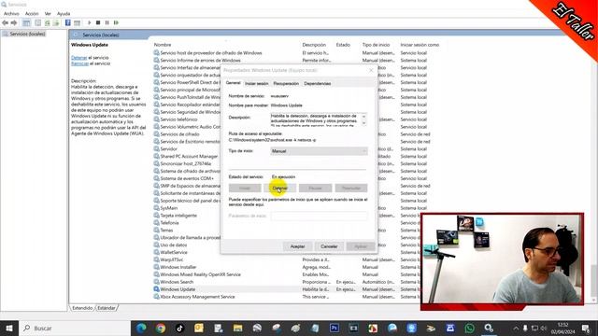Click the Stop Service square icon in the toolbar
The height and width of the screenshot is (336, 598).
[98, 22]
